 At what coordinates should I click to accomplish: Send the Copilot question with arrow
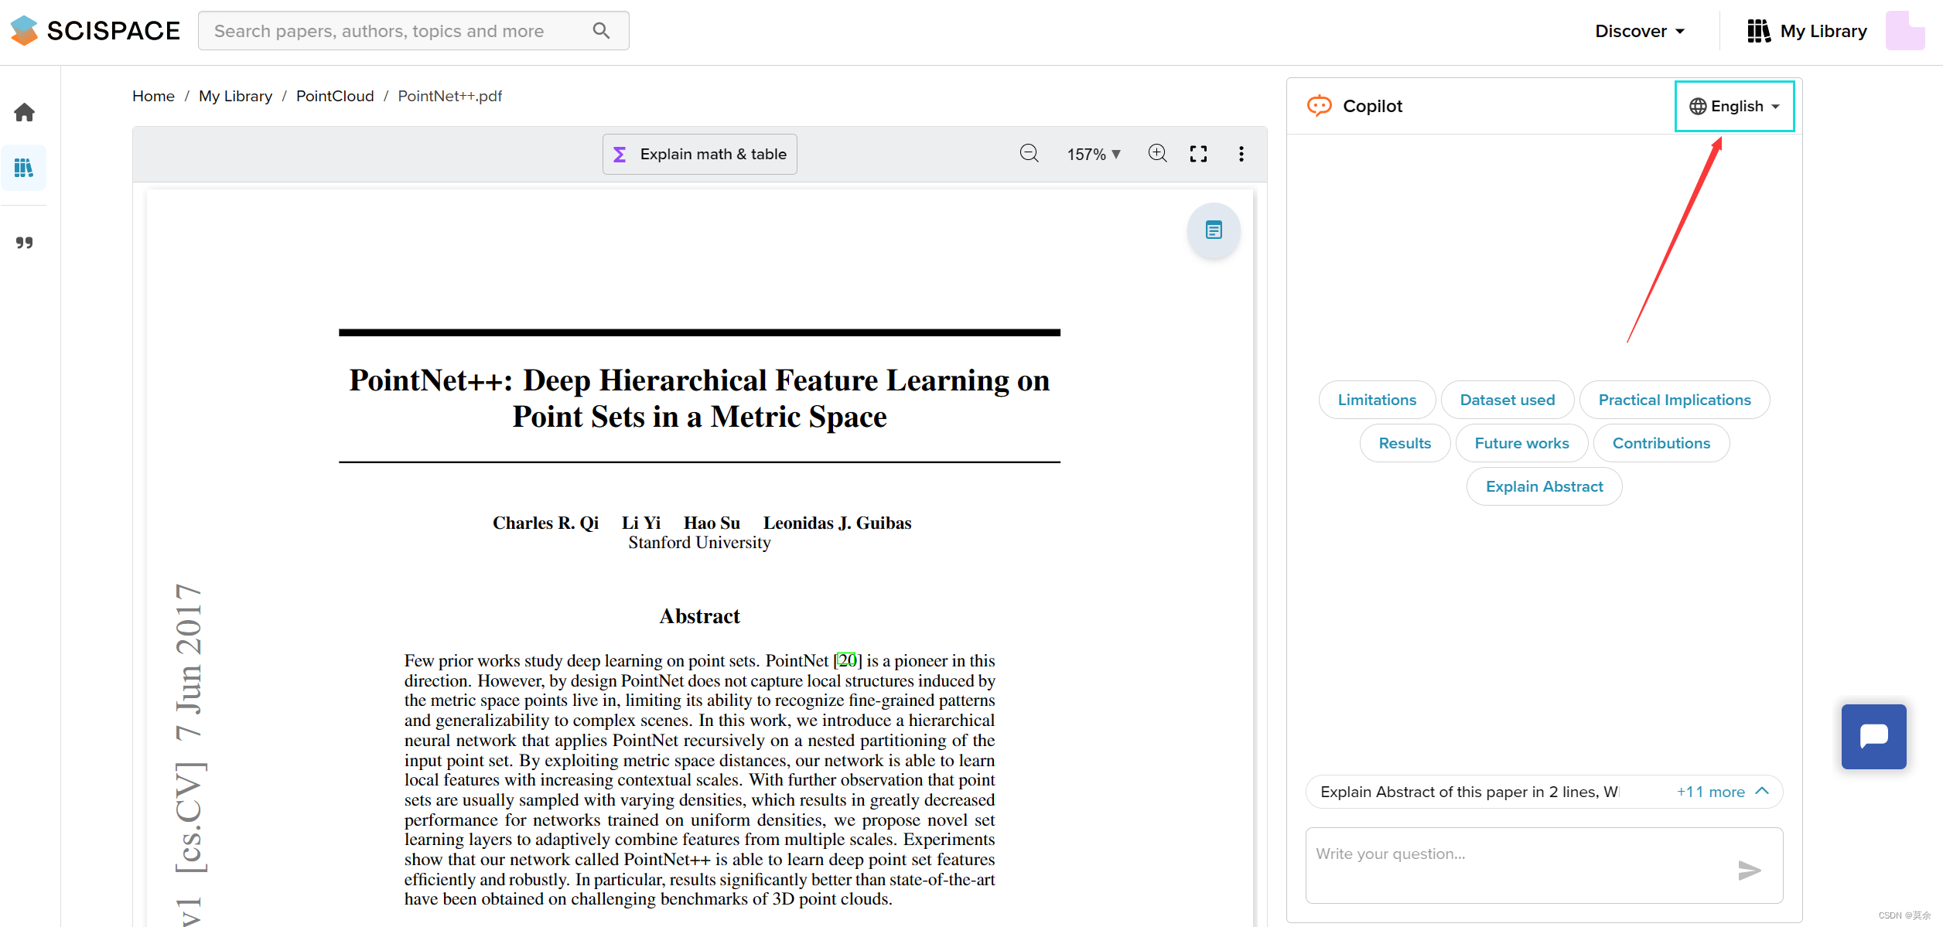pyautogui.click(x=1749, y=871)
